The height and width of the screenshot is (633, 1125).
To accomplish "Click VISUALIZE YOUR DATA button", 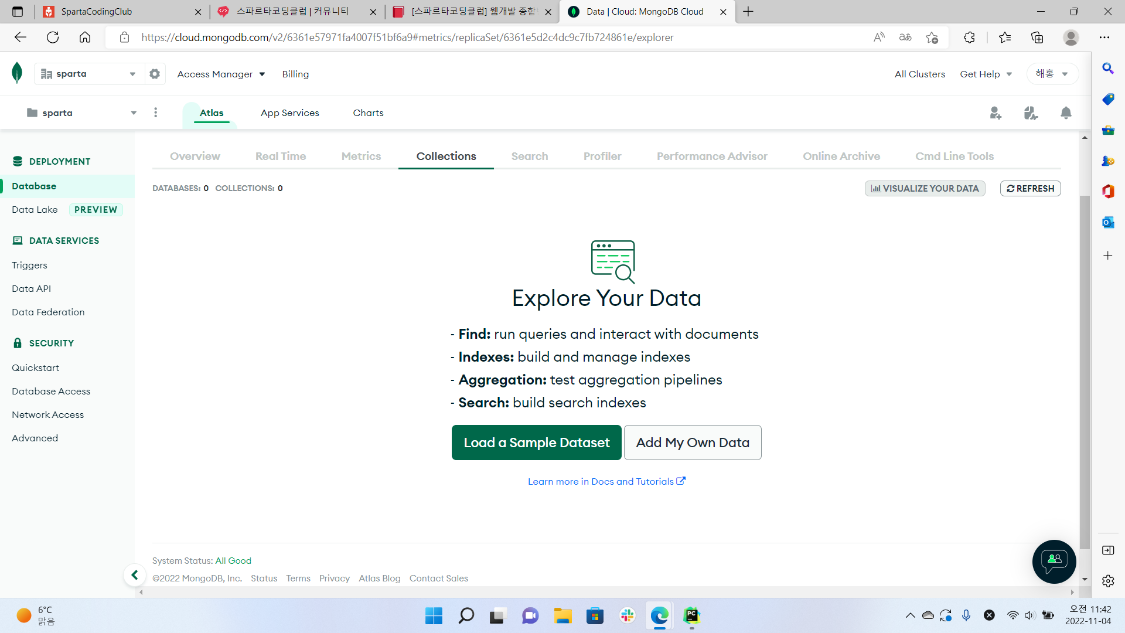I will [925, 189].
